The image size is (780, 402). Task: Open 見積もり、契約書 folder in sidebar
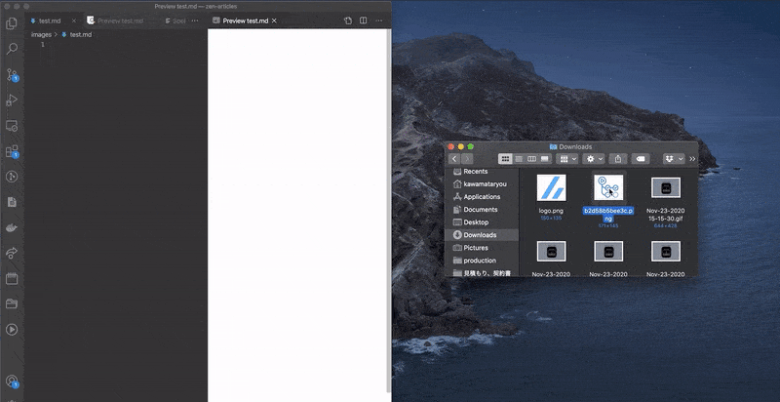tap(482, 272)
